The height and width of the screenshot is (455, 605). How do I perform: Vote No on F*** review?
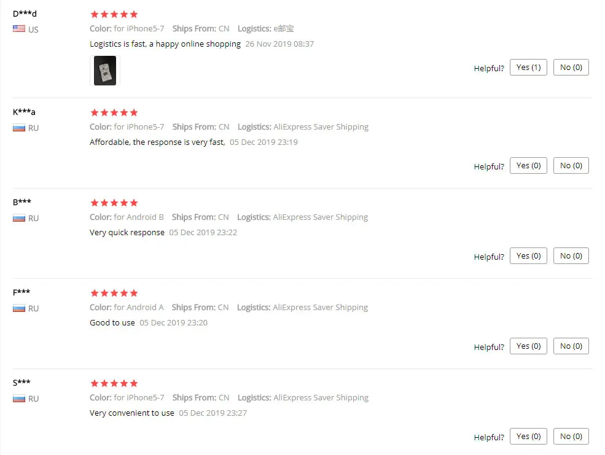[x=571, y=346]
